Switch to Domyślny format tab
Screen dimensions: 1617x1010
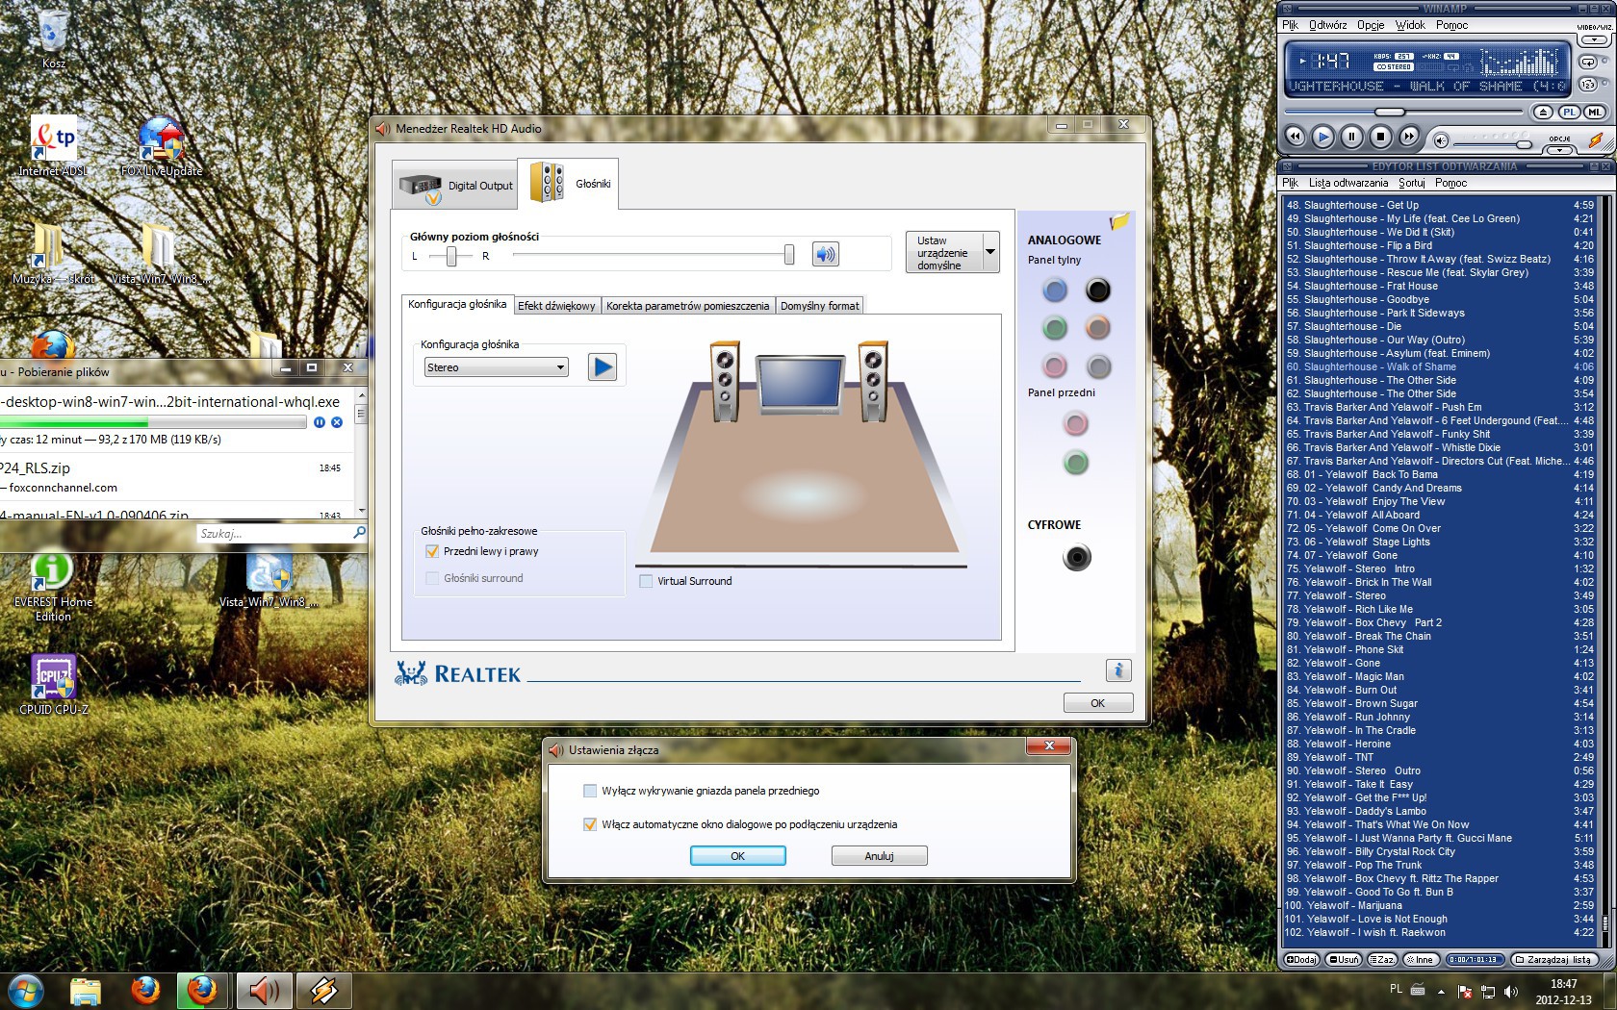[x=819, y=306]
